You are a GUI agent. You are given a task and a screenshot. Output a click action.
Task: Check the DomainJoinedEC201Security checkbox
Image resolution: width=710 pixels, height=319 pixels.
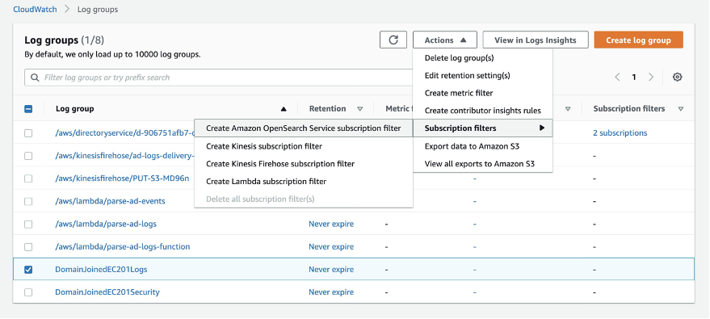28,292
